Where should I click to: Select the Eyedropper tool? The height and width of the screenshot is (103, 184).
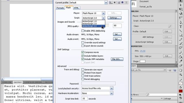click(x=181, y=61)
